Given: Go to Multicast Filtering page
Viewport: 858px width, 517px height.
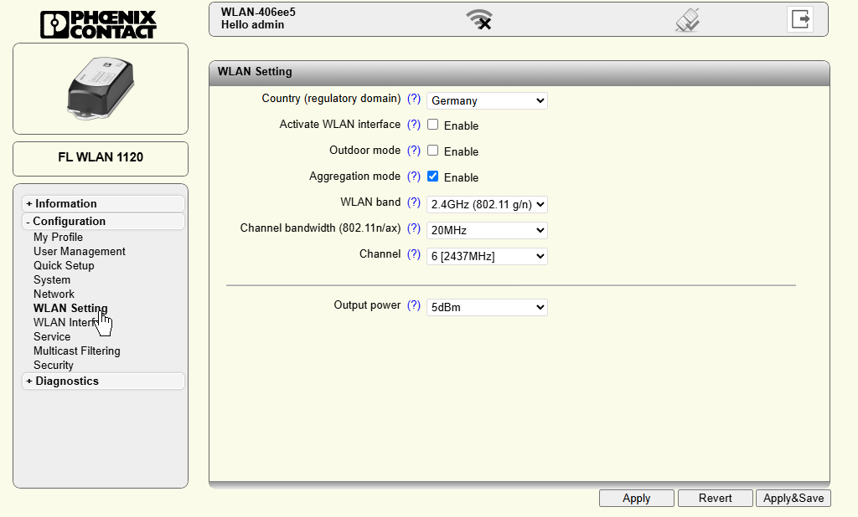Looking at the screenshot, I should click(x=76, y=351).
